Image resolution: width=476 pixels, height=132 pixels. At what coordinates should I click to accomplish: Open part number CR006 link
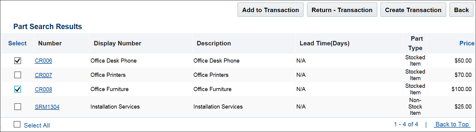pos(43,61)
